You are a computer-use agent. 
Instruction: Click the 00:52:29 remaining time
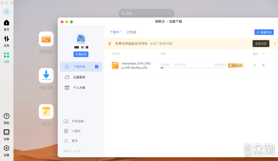click(x=180, y=64)
